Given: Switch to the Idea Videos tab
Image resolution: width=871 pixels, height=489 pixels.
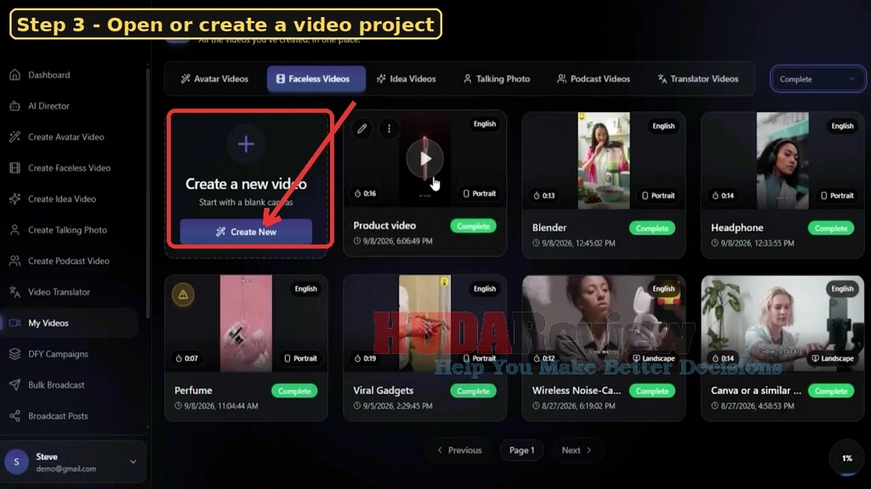Looking at the screenshot, I should (x=406, y=79).
